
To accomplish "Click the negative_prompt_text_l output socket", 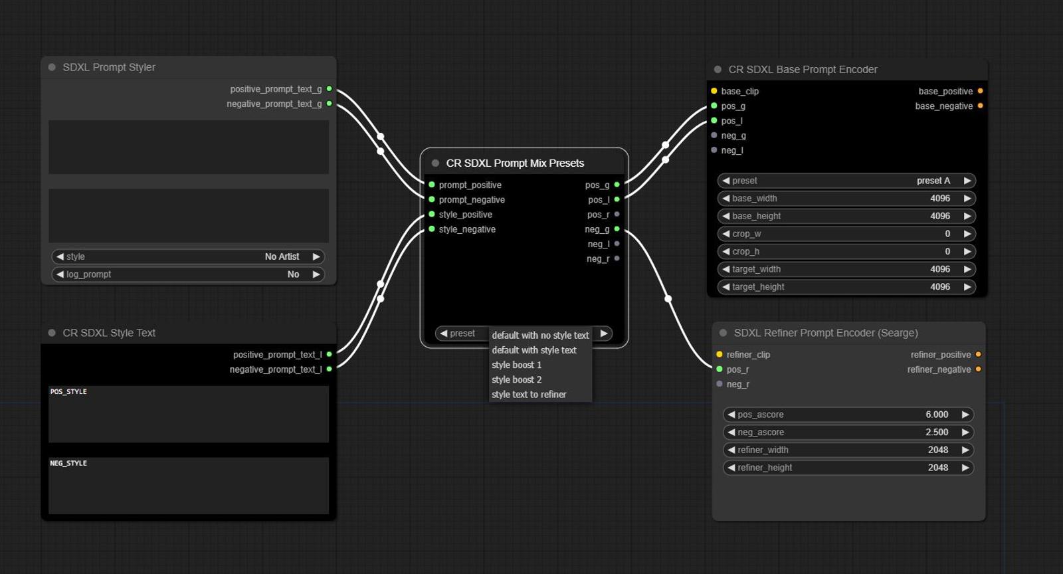I will 329,369.
